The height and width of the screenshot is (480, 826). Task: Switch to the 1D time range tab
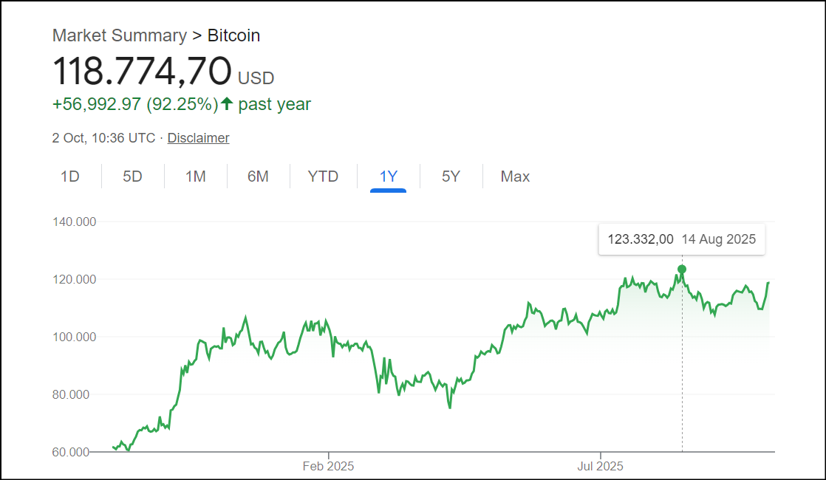point(69,176)
